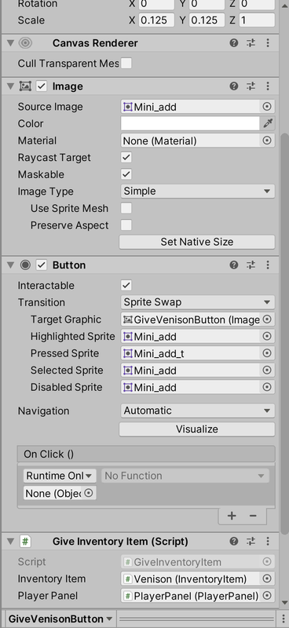Enable the Preserve Aspect checkbox
The height and width of the screenshot is (628, 289).
(x=126, y=225)
